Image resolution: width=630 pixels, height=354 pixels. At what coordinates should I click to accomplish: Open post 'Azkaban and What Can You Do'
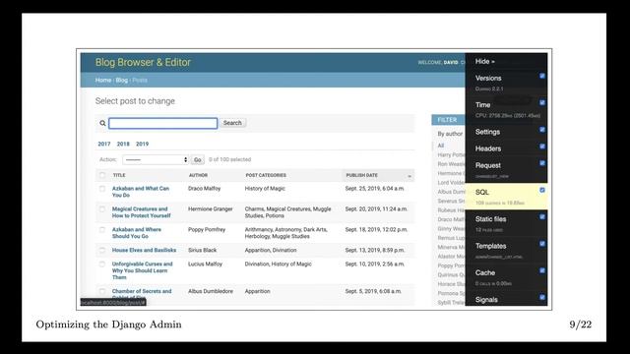141,192
